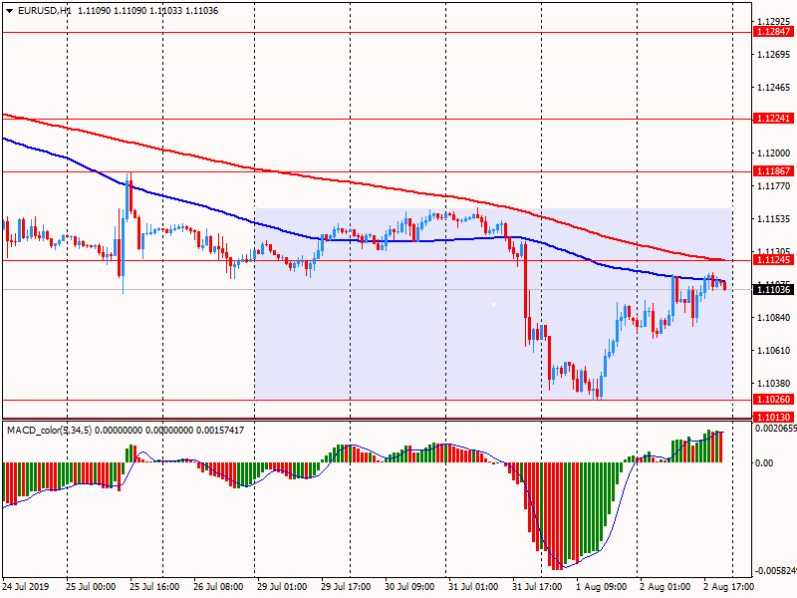Click the 25 Jul 00:00 time axis label
The width and height of the screenshot is (797, 598).
coord(91,587)
